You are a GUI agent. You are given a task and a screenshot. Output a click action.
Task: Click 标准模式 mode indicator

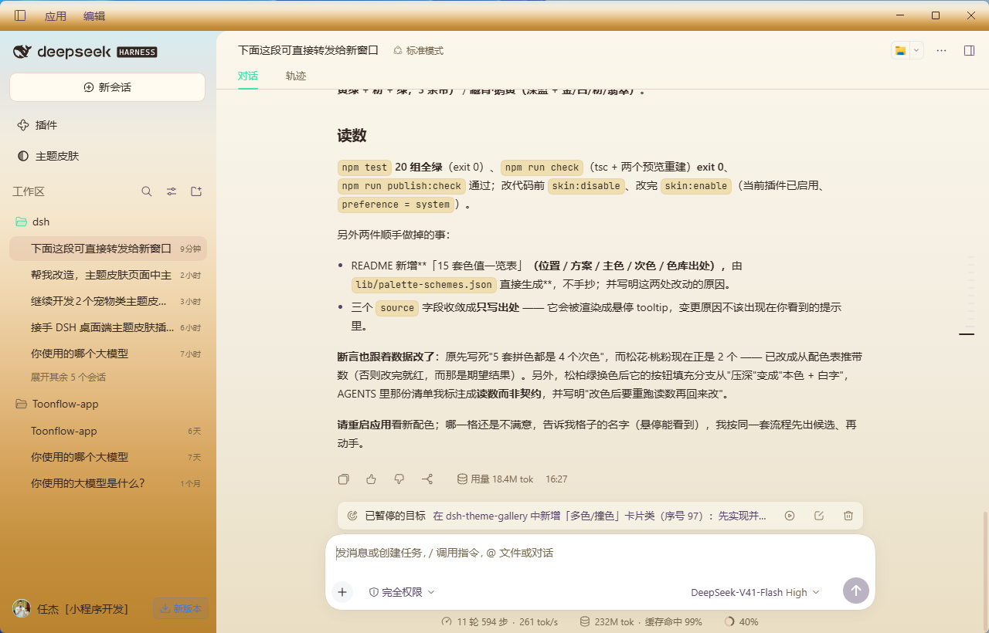pos(418,50)
